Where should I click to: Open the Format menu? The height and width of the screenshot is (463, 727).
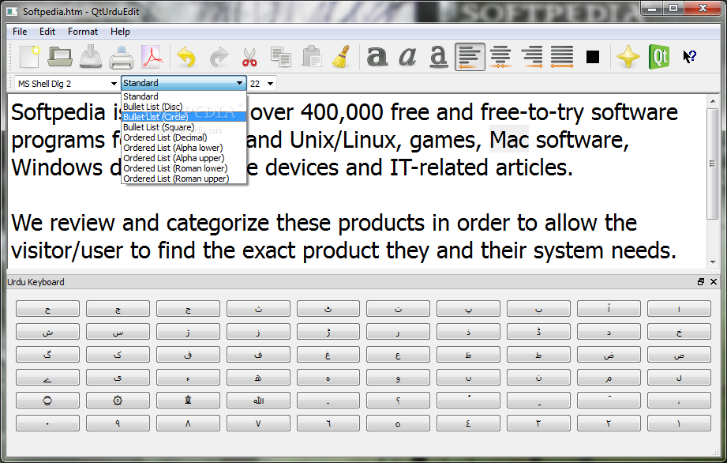coord(83,32)
